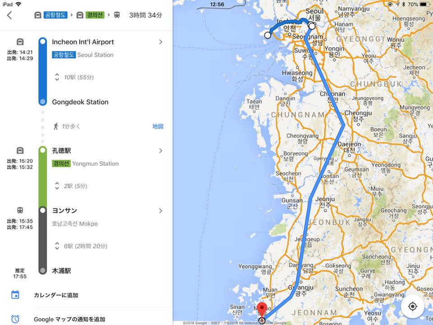Viewport: 433px width, 325px height.
Task: Open Incheon Int'l Airport details chevron
Action: [x=161, y=42]
